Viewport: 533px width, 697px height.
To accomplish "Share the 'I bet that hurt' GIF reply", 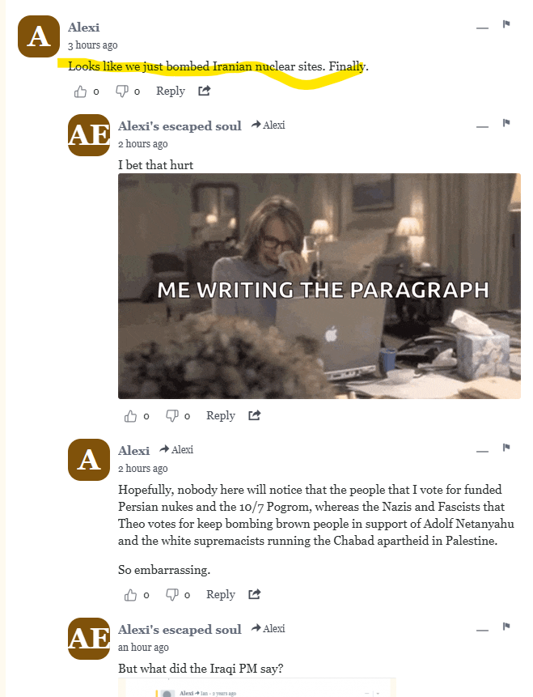I will point(255,415).
